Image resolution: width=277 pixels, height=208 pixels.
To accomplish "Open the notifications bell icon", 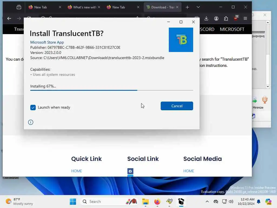I will coord(259,201).
